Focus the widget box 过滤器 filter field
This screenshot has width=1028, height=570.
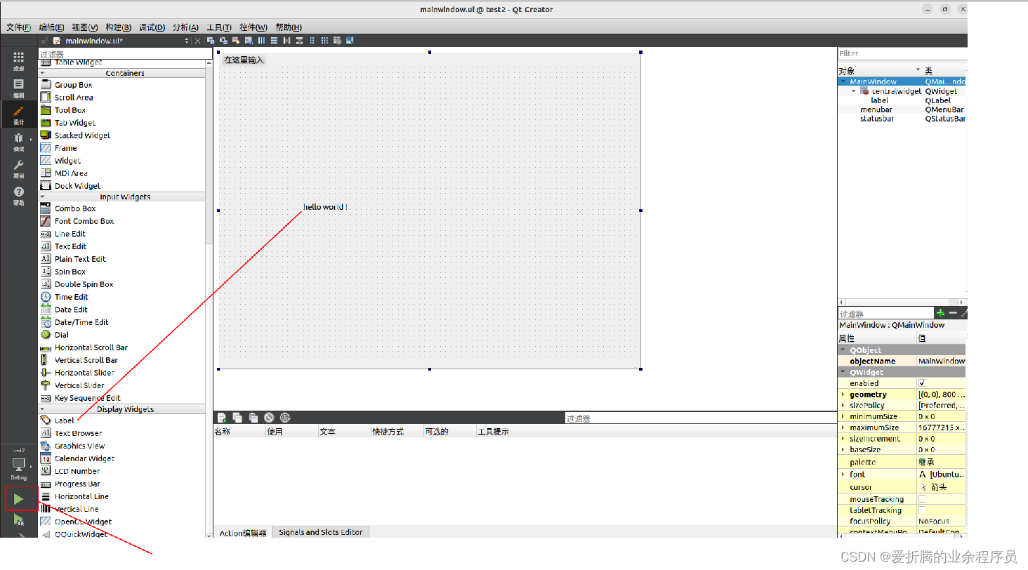(x=125, y=54)
